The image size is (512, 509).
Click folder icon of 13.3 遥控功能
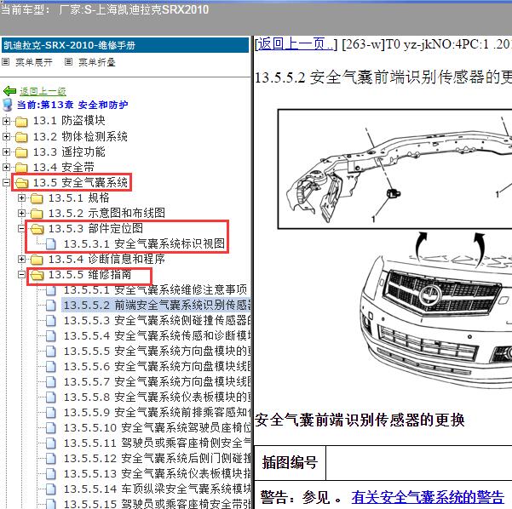[21, 152]
